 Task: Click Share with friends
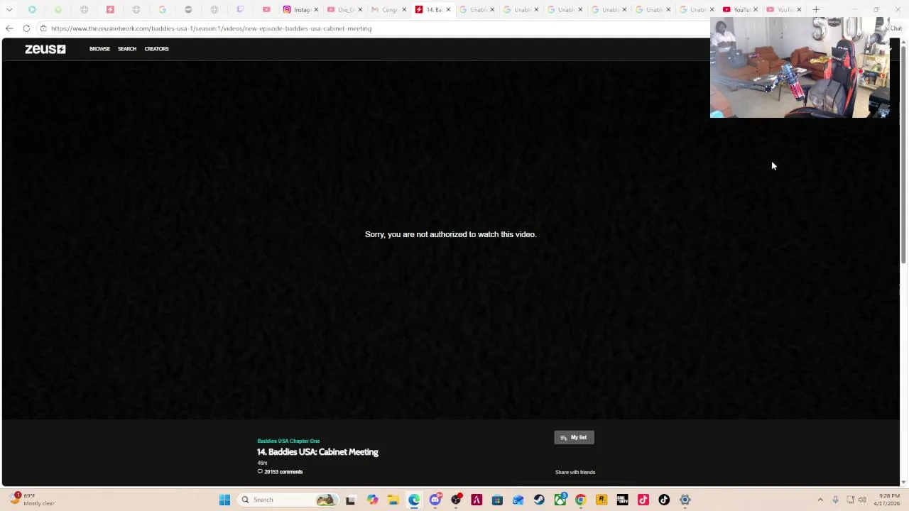coord(575,472)
